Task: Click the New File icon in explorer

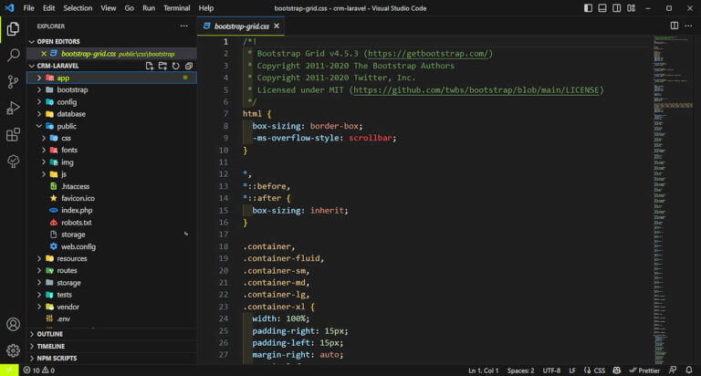Action: (150, 66)
